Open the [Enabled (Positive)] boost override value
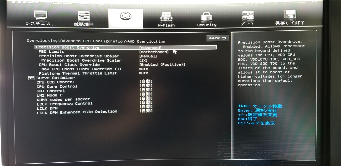 [162, 65]
